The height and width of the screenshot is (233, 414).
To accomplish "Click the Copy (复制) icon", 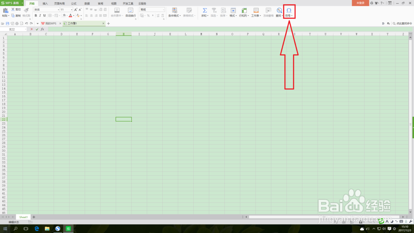I will coord(13,16).
